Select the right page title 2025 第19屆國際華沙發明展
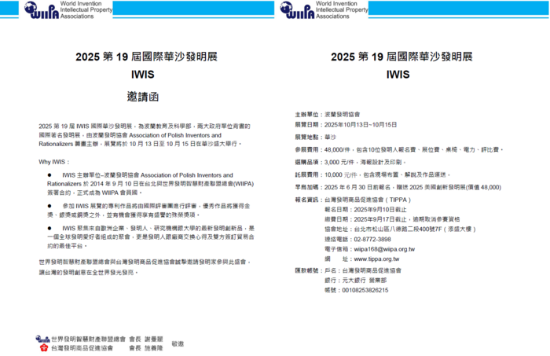Screen dimensions: 550x356 coord(401,57)
